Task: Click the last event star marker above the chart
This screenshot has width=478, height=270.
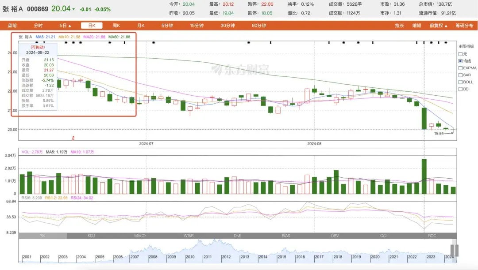Action: pyautogui.click(x=446, y=42)
